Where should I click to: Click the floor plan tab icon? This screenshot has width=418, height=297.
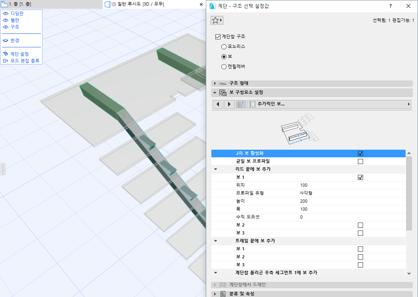[4, 4]
